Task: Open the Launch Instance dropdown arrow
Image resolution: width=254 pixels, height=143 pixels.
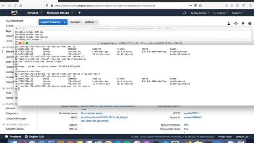Action: tap(65, 22)
